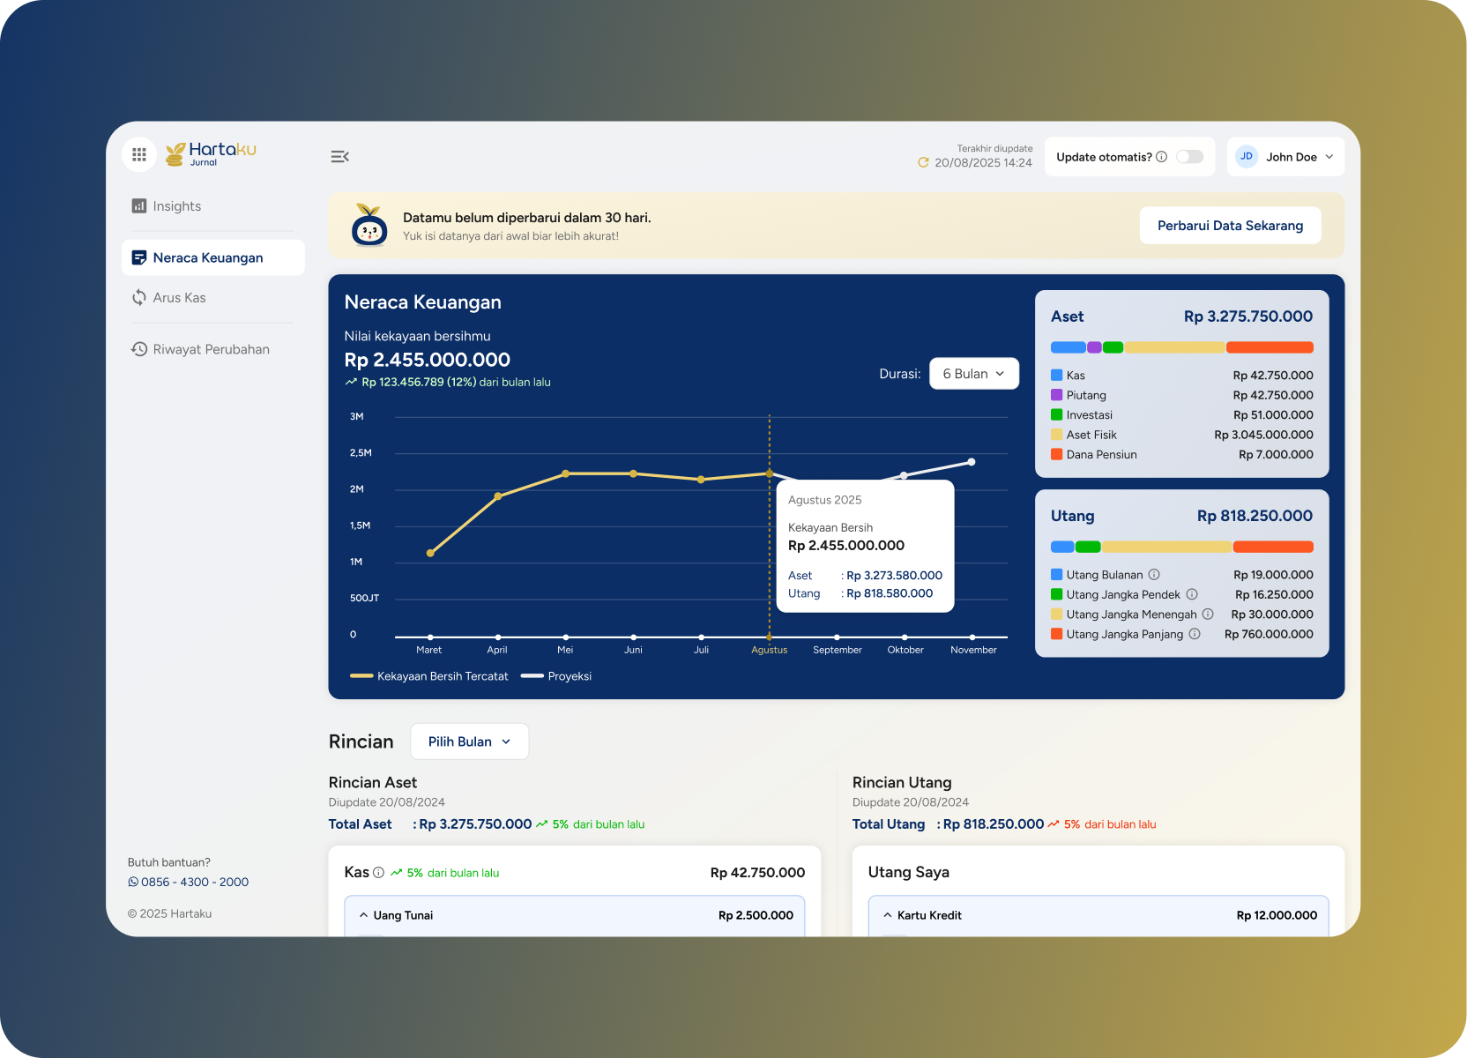The height and width of the screenshot is (1058, 1467).
Task: Collapse the Kartu Kredit row
Action: tap(1098, 915)
